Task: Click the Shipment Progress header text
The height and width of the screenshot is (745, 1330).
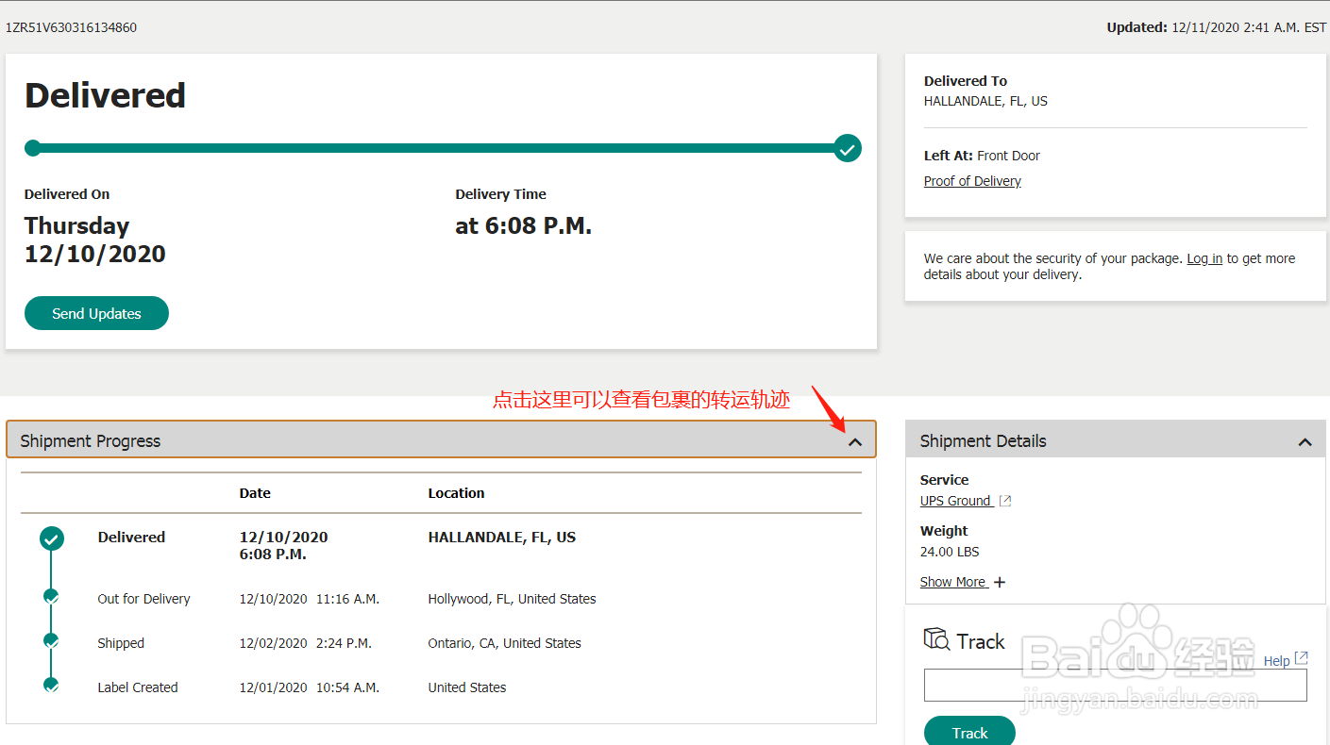Action: (x=91, y=441)
